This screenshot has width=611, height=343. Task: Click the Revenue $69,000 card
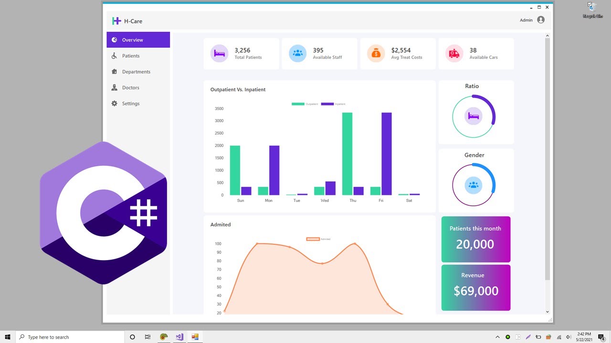pos(476,288)
